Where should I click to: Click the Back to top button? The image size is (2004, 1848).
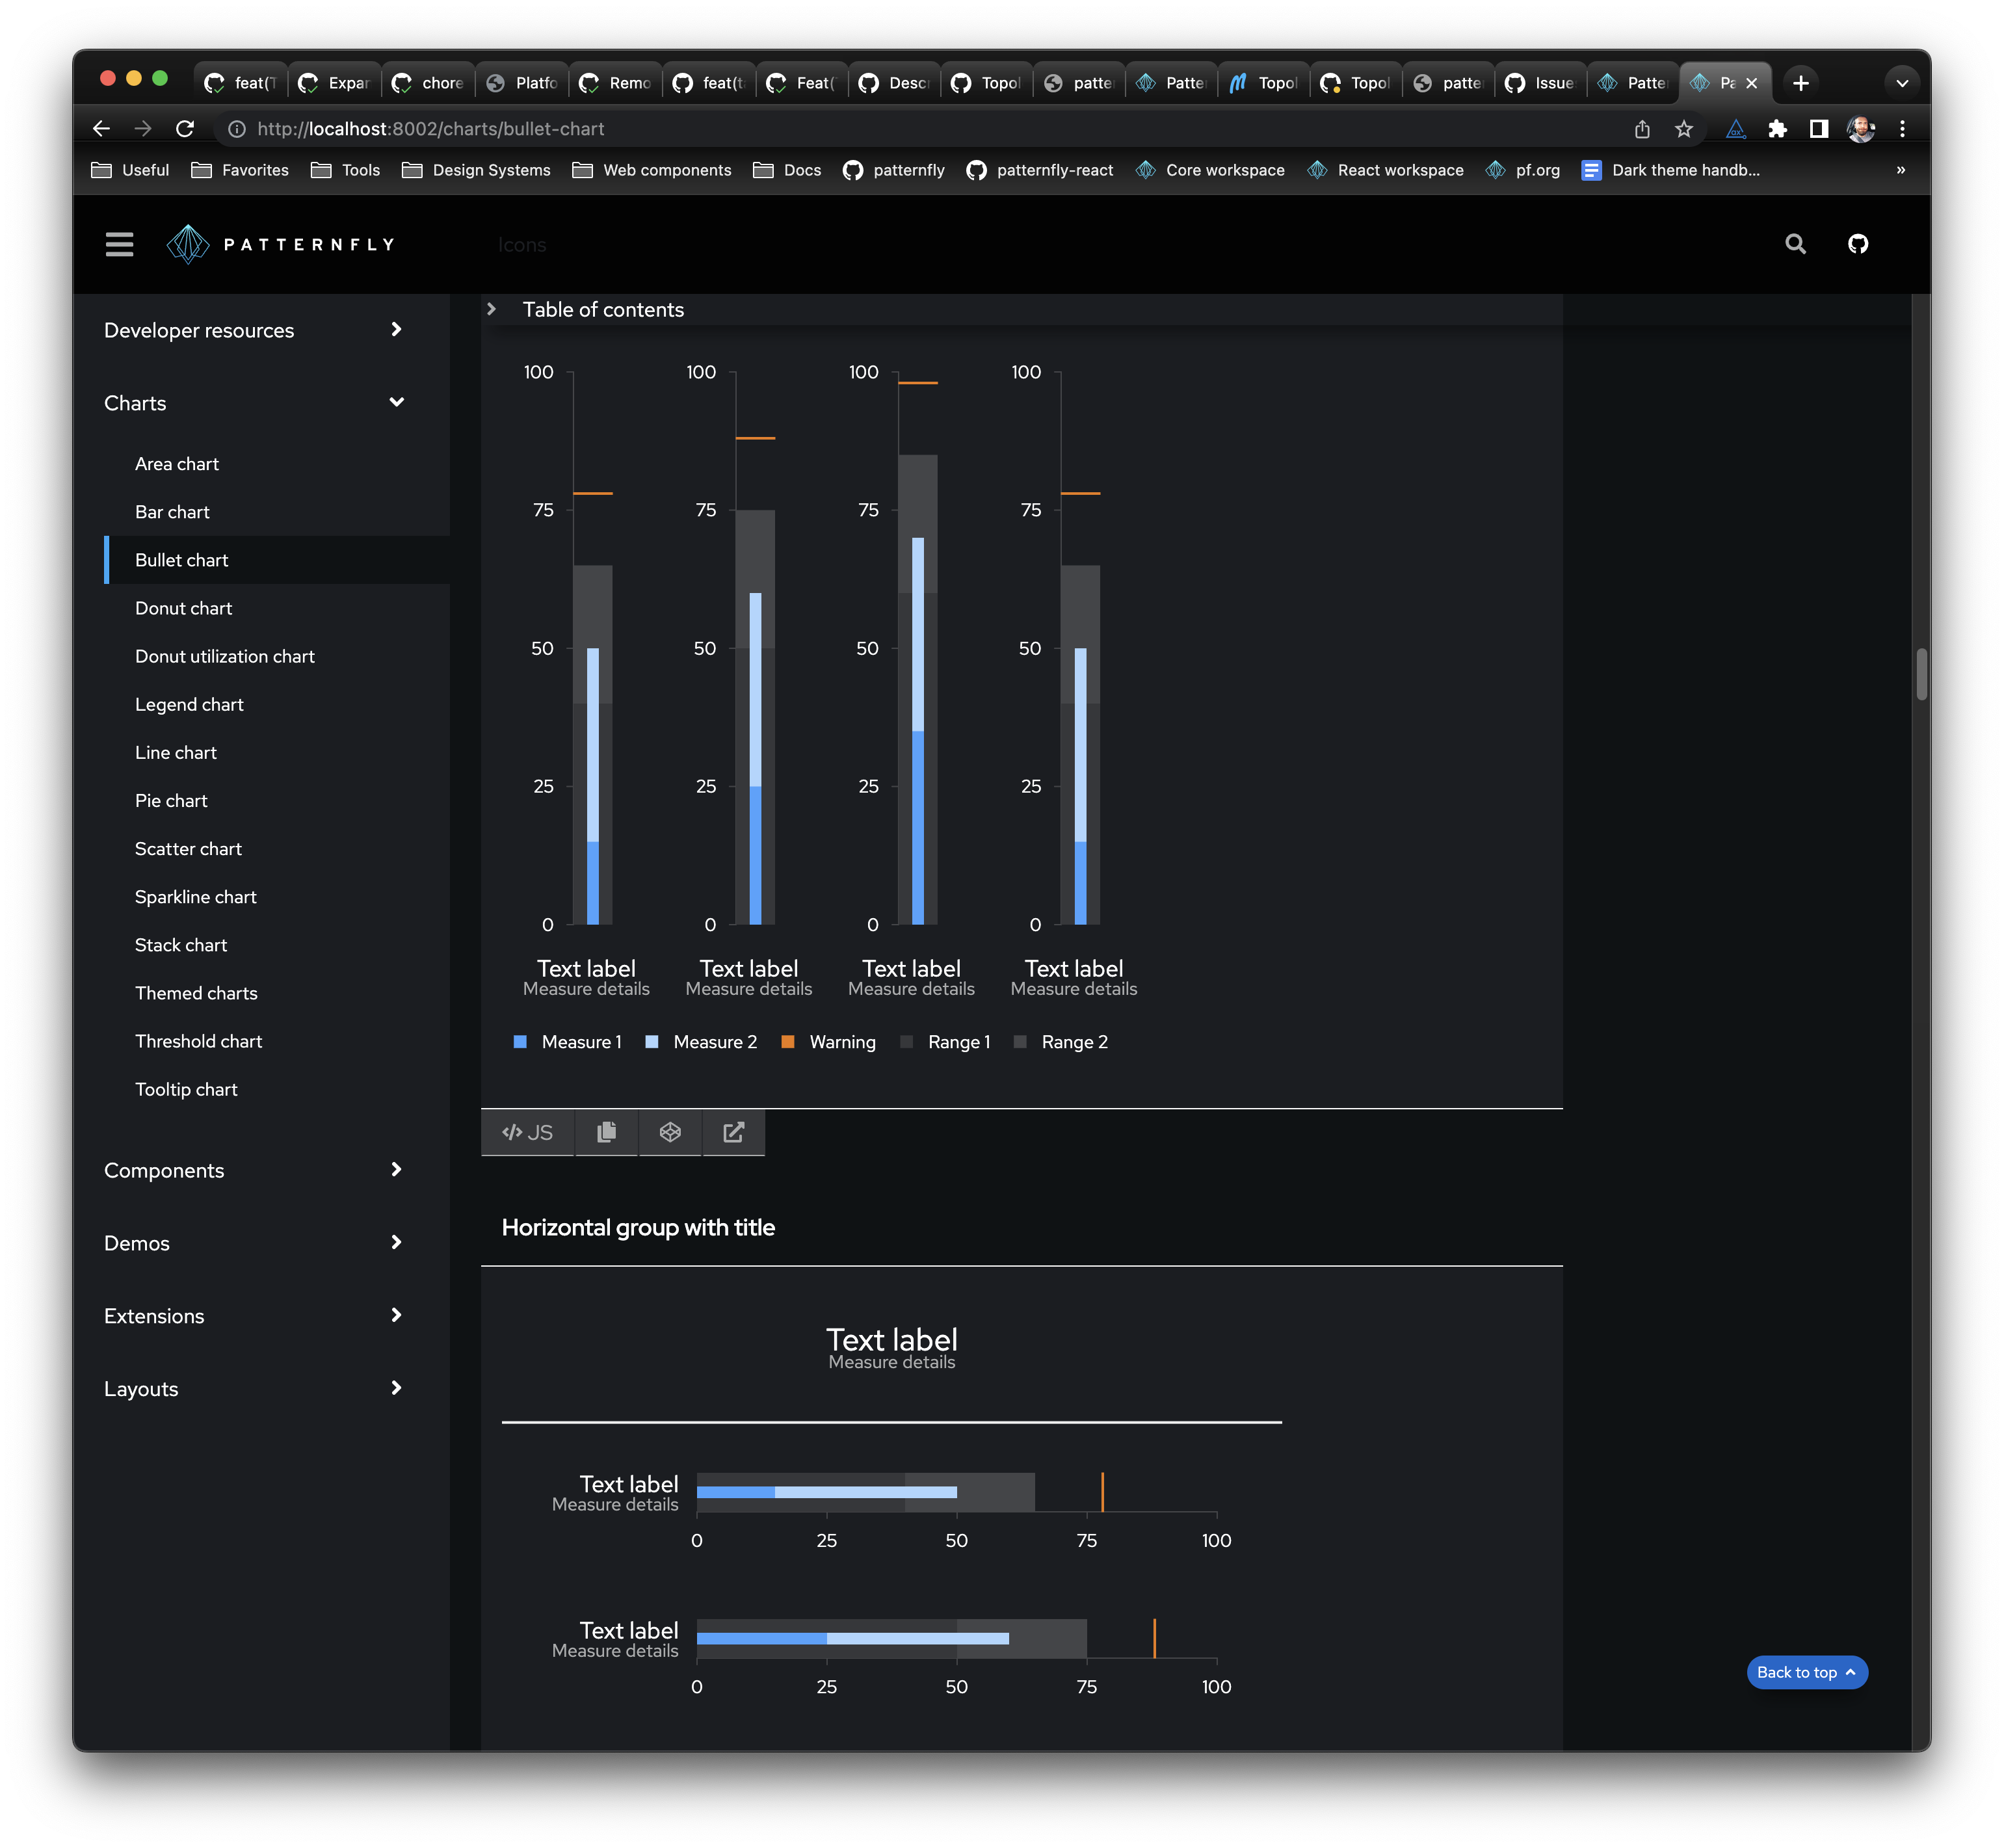point(1806,1672)
